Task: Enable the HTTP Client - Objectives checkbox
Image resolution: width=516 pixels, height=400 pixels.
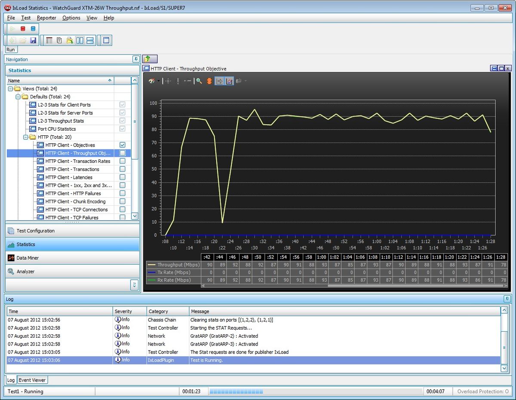Action: point(122,145)
